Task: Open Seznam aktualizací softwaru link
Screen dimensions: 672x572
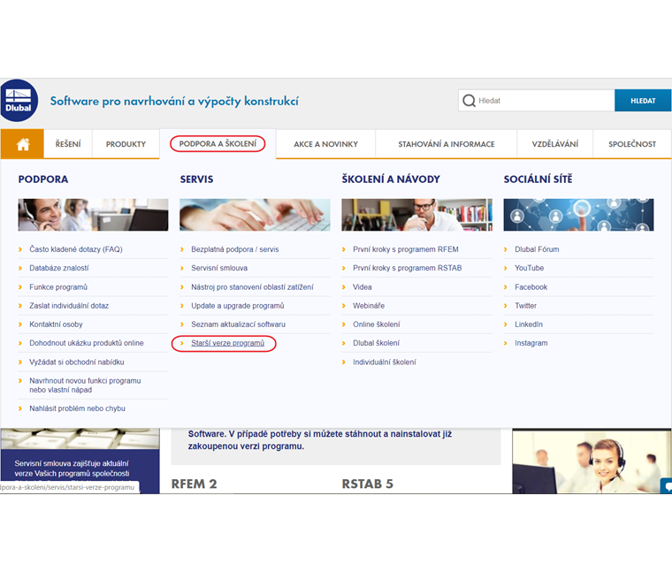Action: click(x=238, y=324)
